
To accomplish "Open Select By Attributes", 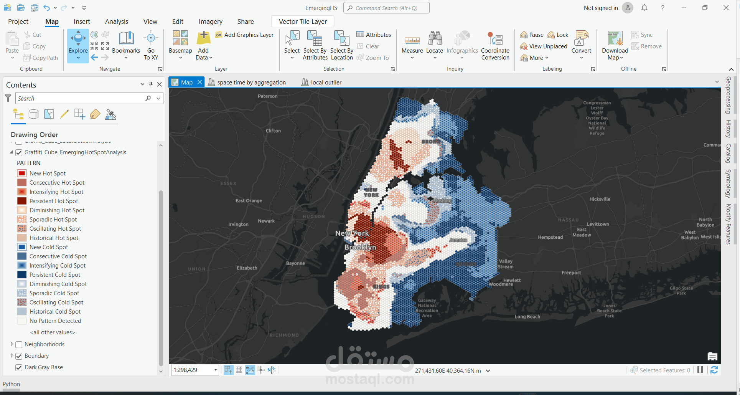I will tap(315, 45).
